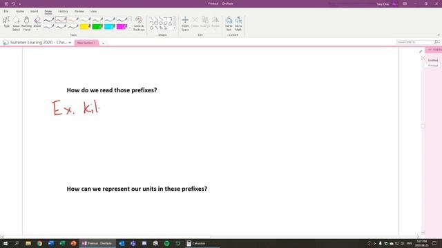442x248 pixels.
Task: Click the search magnifier icon
Action: pyautogui.click(x=436, y=42)
